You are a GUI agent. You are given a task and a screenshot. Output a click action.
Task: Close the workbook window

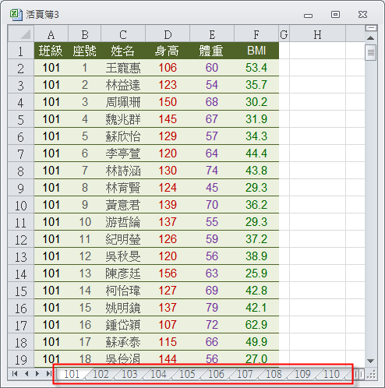tap(362, 15)
